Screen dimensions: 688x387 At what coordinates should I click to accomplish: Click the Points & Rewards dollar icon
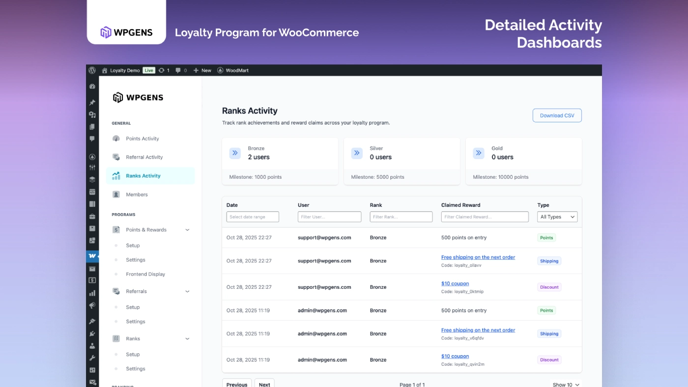[x=116, y=229]
